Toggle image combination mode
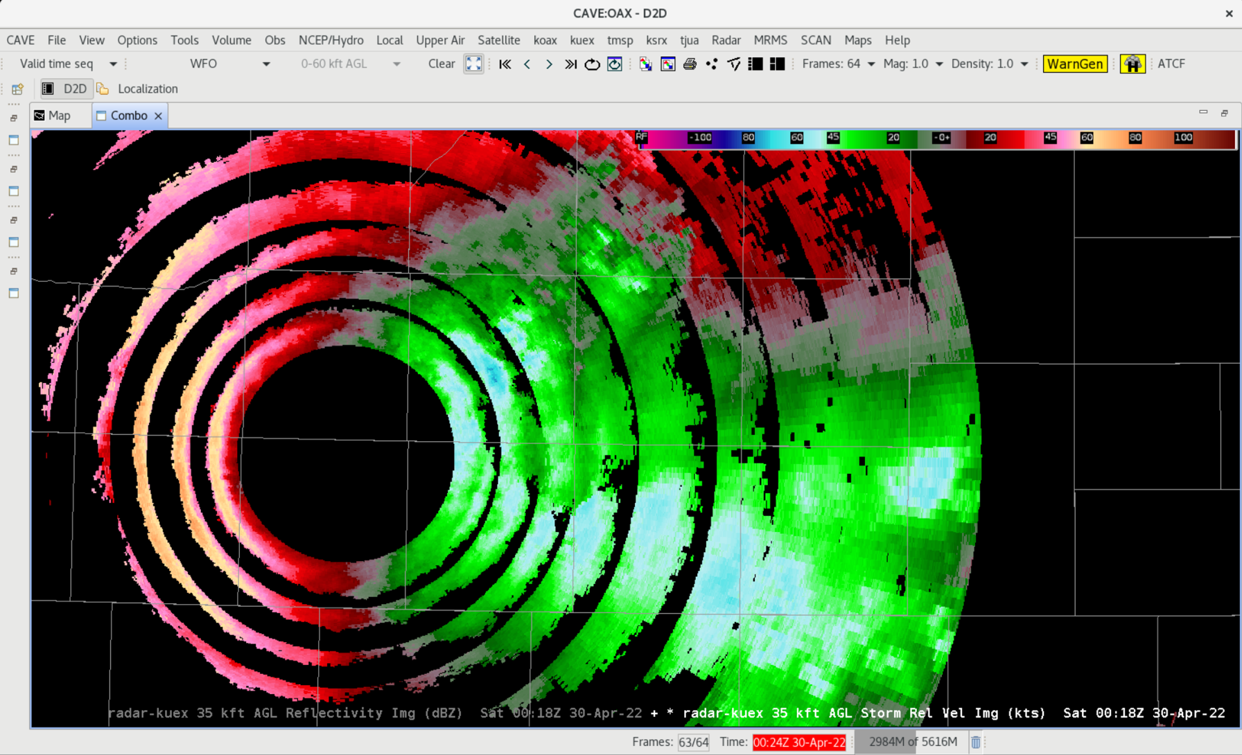 [x=645, y=64]
